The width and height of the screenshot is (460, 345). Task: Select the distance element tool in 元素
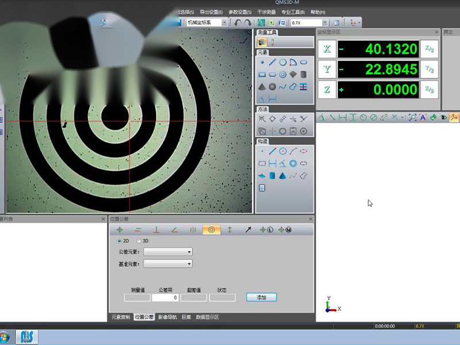[273, 99]
